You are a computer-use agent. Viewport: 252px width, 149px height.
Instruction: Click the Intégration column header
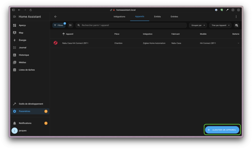pyautogui.click(x=147, y=34)
